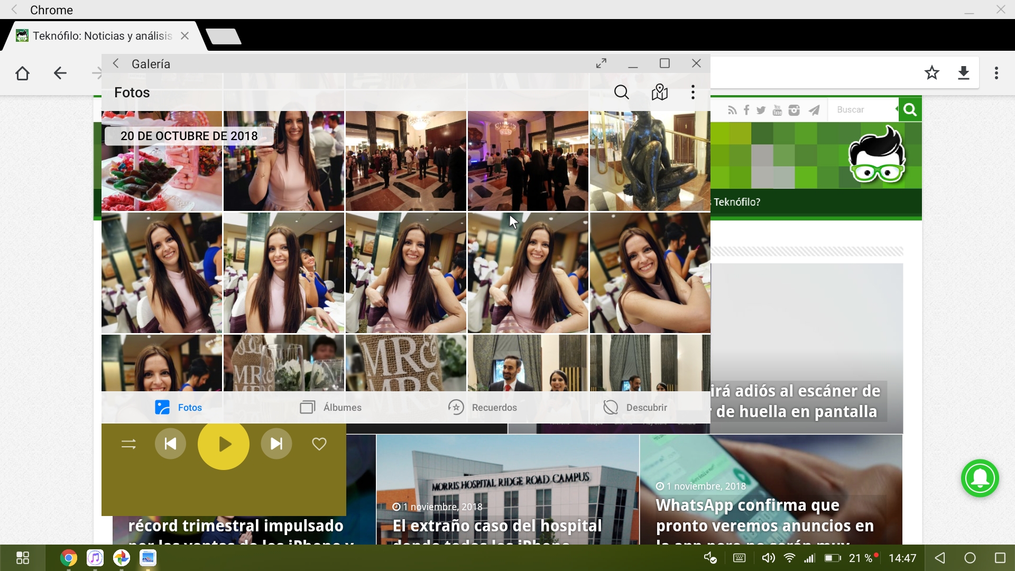1015x571 pixels.
Task: Go back using the Galería back arrow
Action: pos(116,63)
